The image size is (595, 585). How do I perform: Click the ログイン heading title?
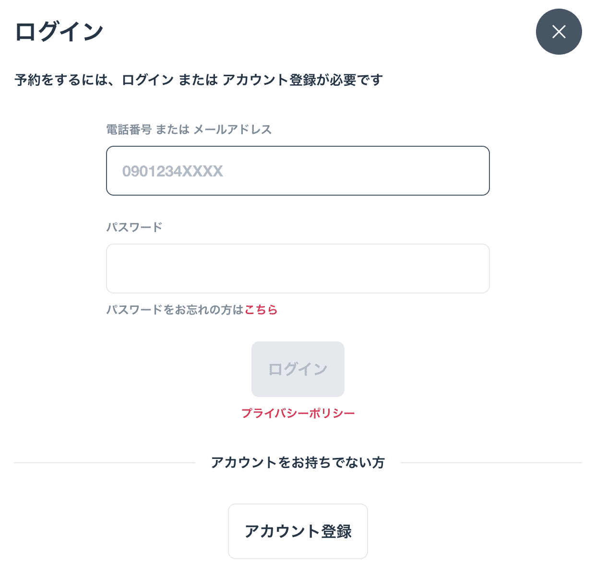[59, 32]
